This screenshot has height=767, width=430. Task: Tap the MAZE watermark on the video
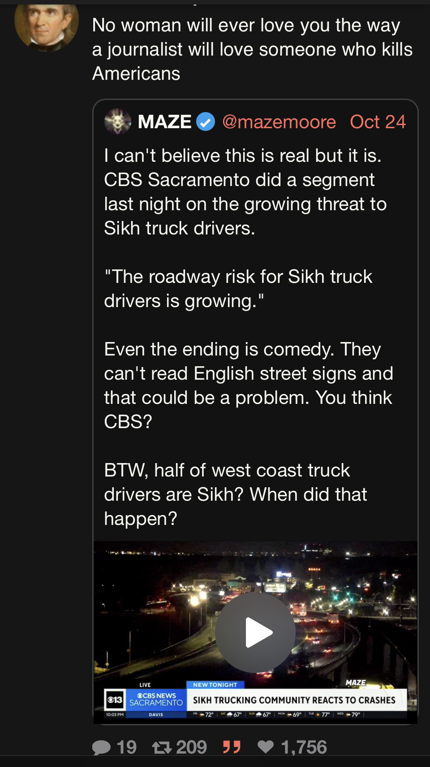[356, 683]
